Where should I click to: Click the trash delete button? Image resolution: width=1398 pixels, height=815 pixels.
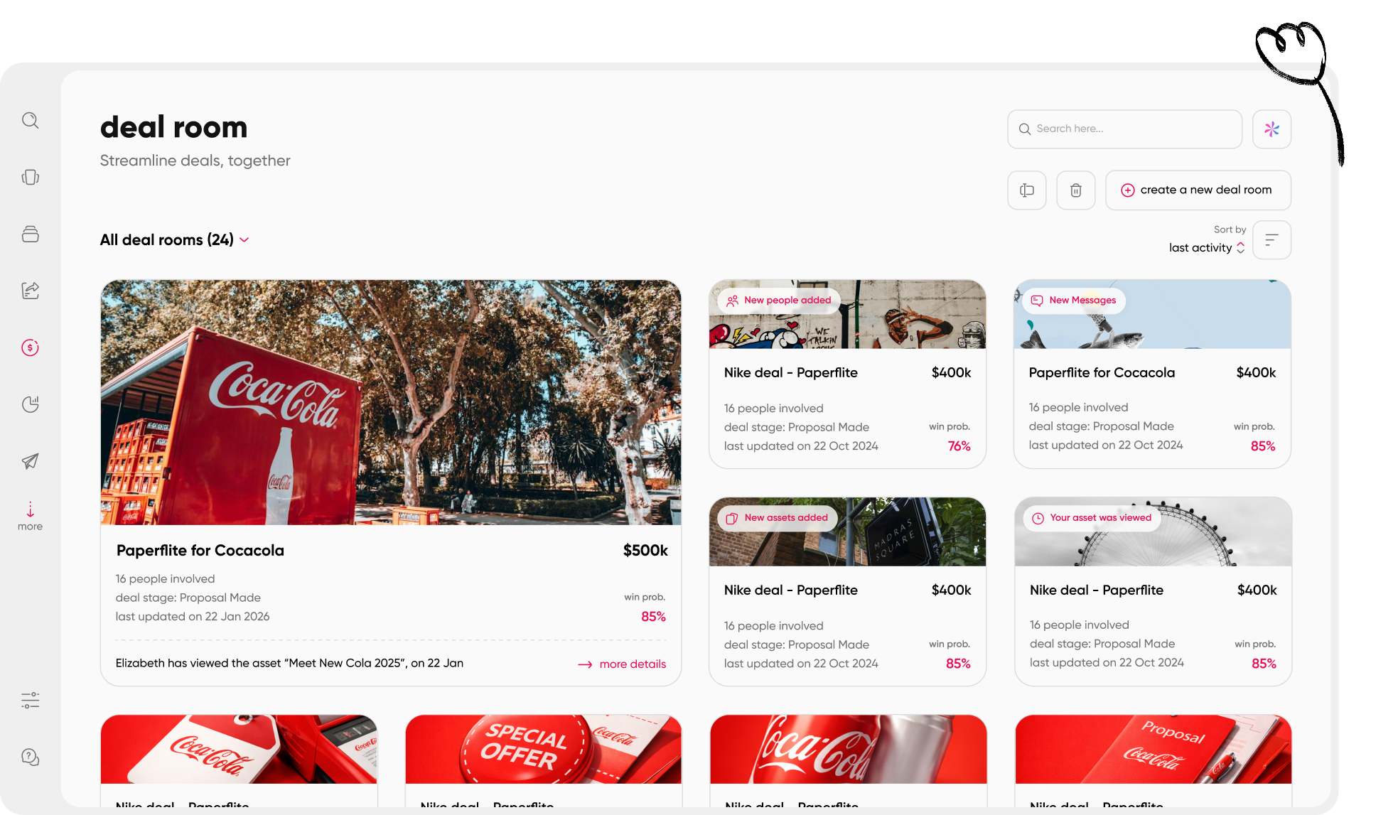(1076, 190)
